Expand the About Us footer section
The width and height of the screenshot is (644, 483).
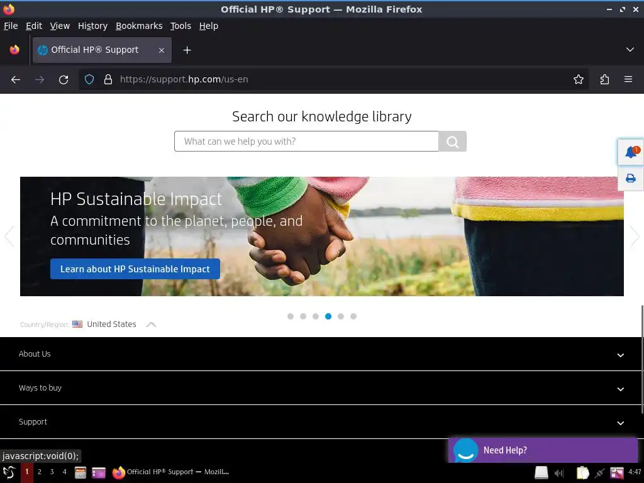321,354
